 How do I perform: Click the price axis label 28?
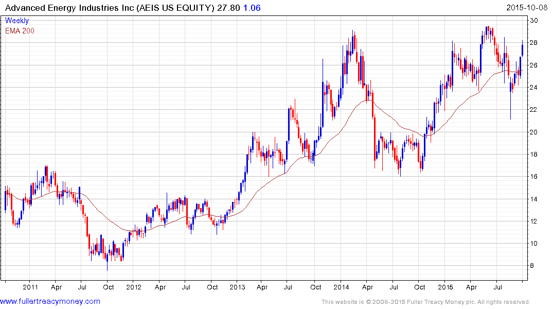[534, 43]
